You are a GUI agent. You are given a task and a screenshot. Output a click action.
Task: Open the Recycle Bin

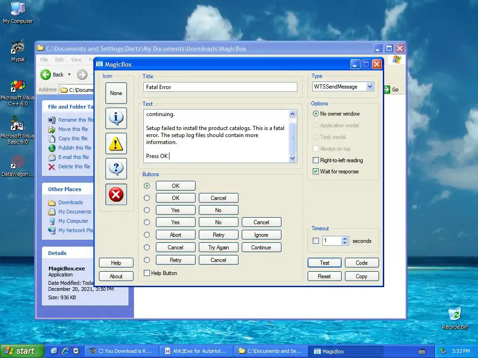tap(455, 318)
